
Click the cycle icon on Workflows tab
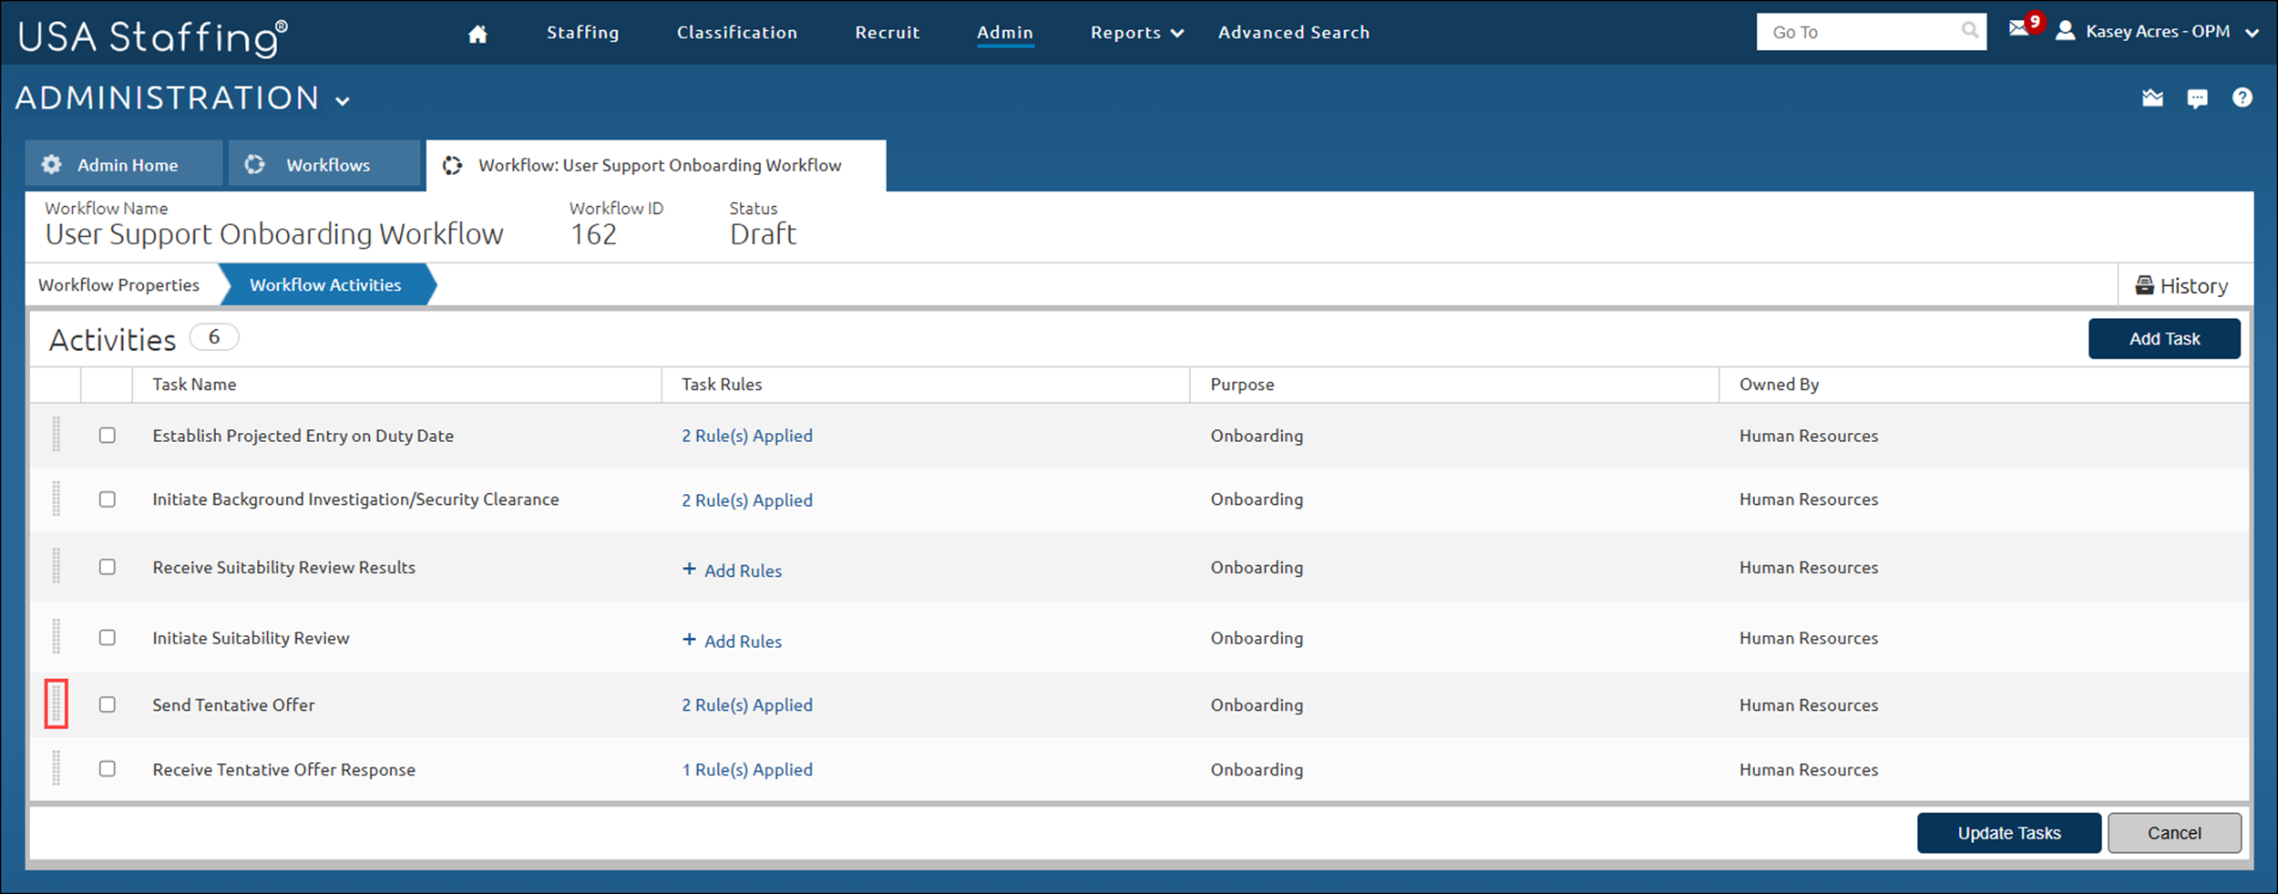(254, 164)
